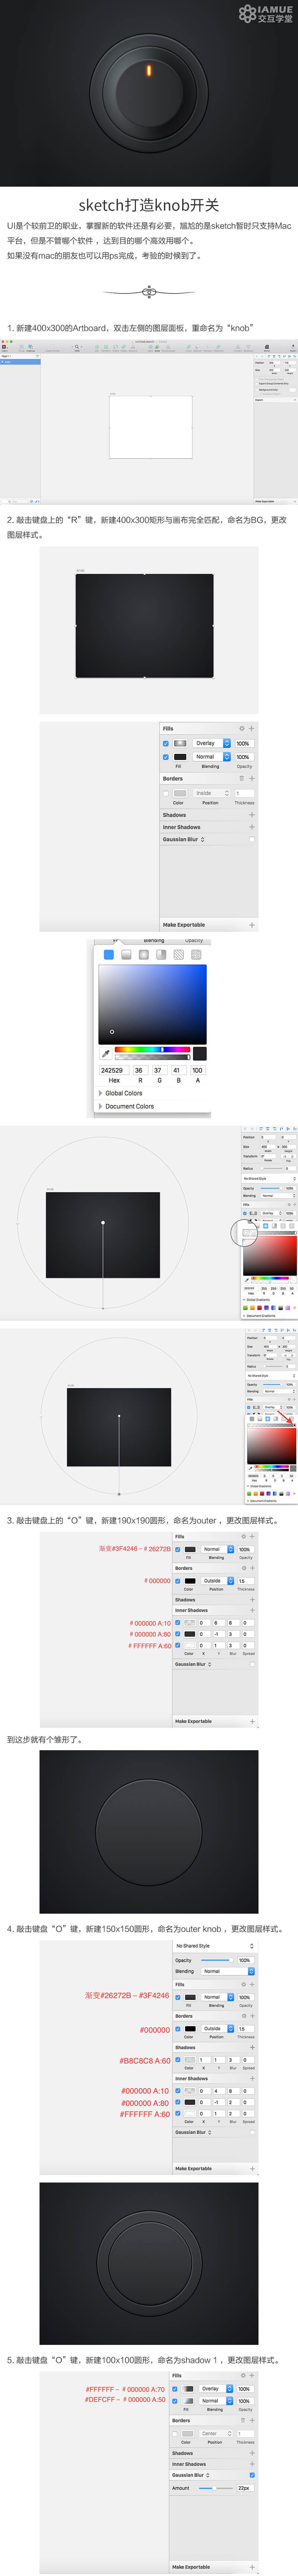
Task: Adjust the Opacity slider in step 4 outer knob panel
Action: [216, 1960]
